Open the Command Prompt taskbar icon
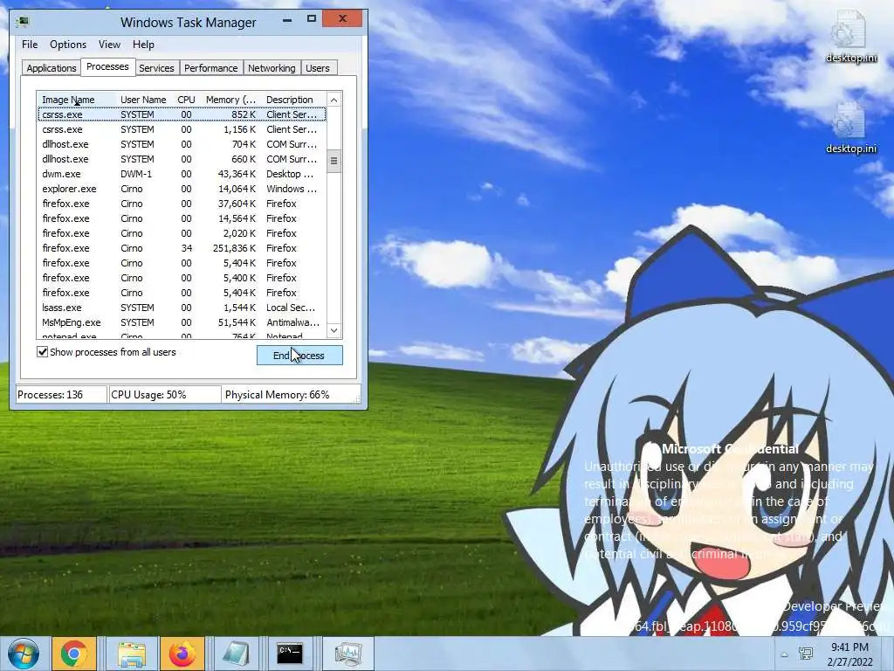 pyautogui.click(x=290, y=654)
